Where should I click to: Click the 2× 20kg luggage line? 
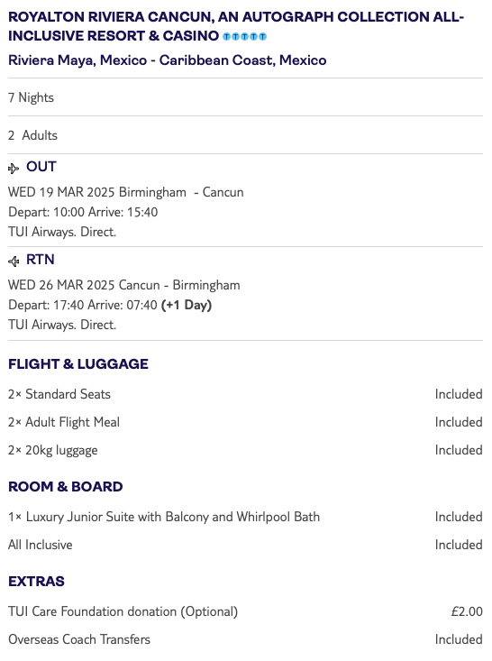click(x=245, y=450)
